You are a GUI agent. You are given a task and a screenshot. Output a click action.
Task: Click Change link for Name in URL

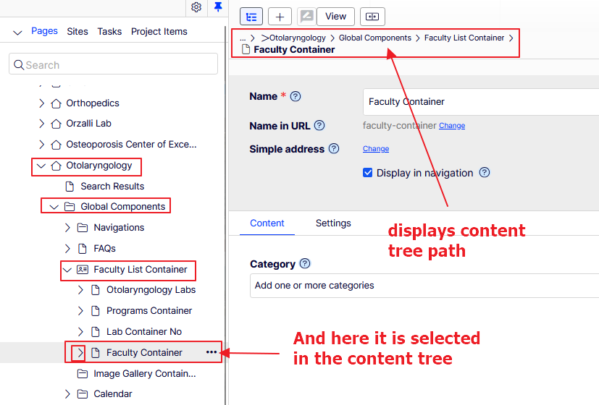(x=452, y=126)
